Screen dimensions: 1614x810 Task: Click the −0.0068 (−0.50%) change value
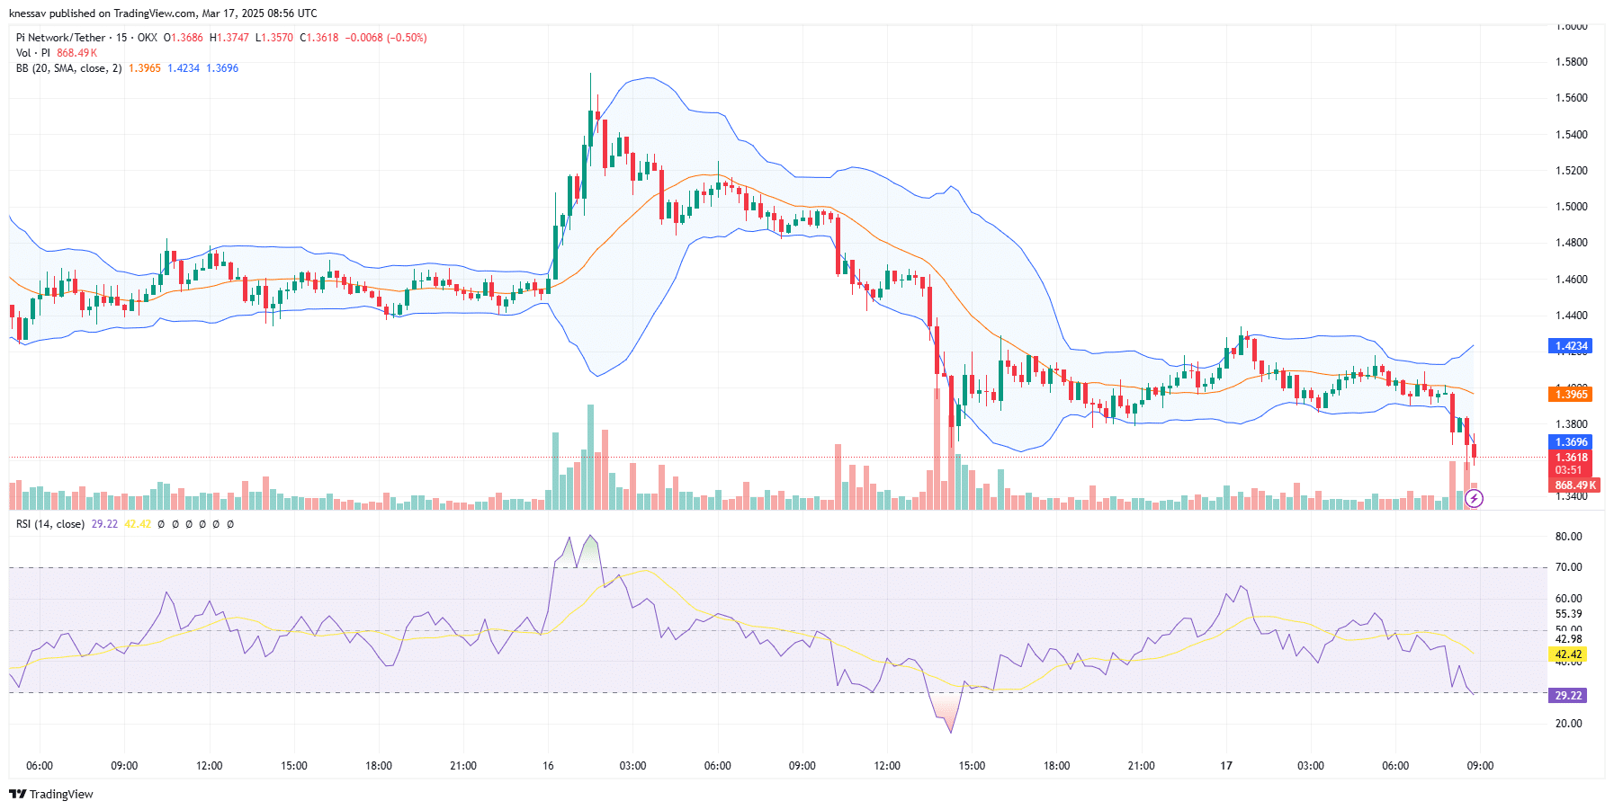tap(386, 38)
